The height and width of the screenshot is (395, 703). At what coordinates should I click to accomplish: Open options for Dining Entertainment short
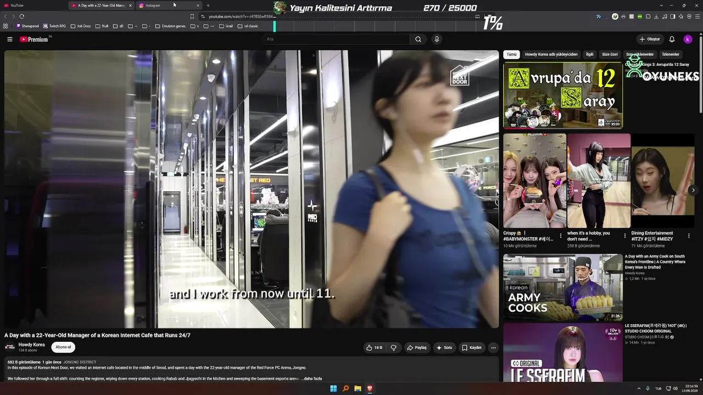[x=689, y=236]
